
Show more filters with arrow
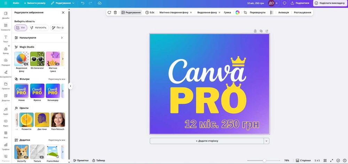[x=63, y=91]
